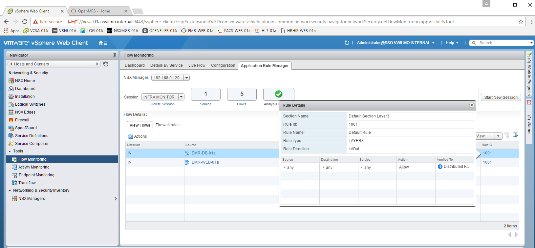The width and height of the screenshot is (535, 248).
Task: Go to next page arrow
Action: (x=517, y=235)
